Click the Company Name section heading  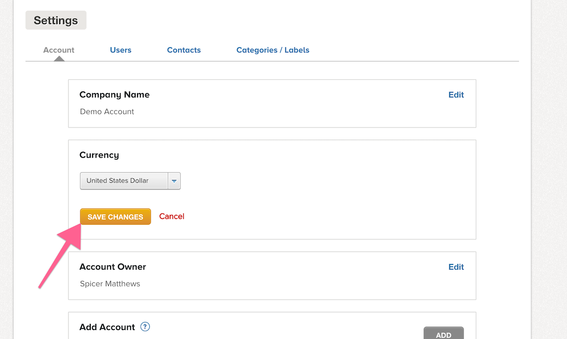click(x=114, y=95)
